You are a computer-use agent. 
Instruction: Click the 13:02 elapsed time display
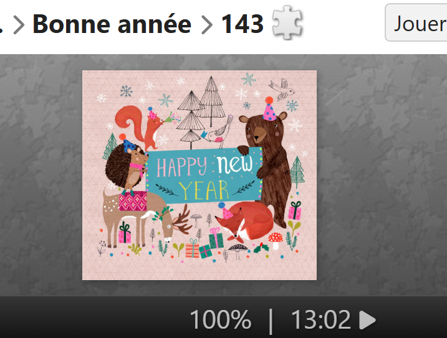click(x=320, y=320)
